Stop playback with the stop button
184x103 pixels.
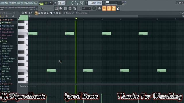coord(50,3)
